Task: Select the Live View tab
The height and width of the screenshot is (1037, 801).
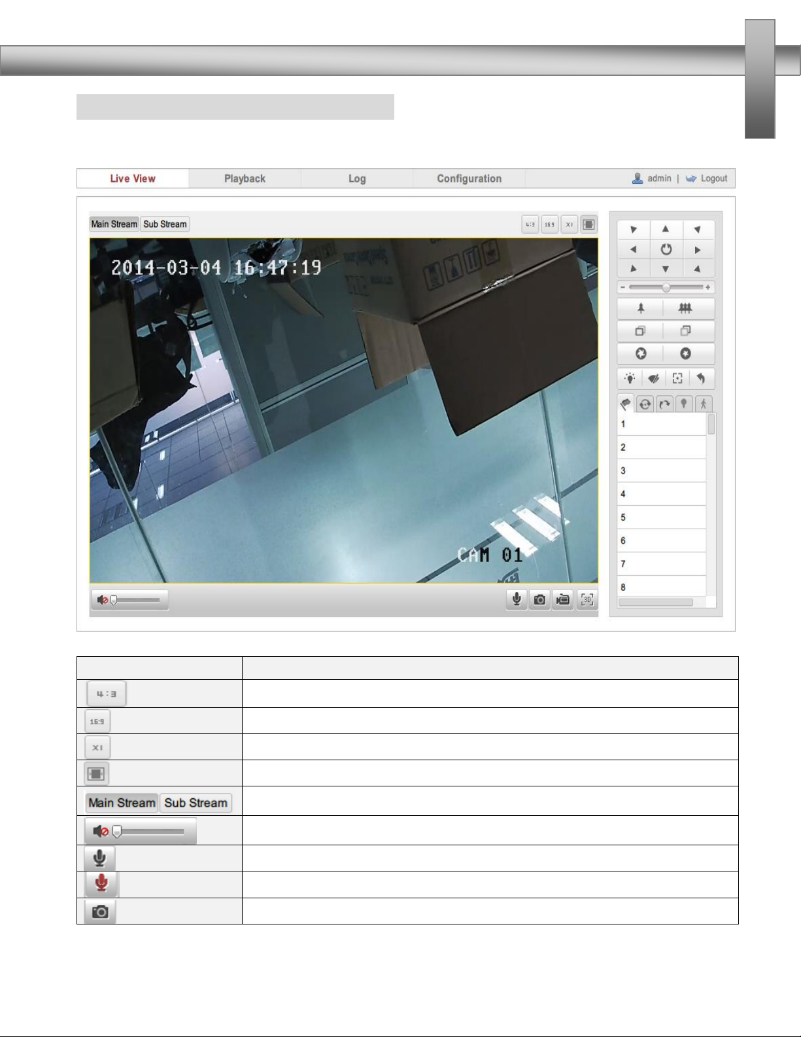Action: point(133,179)
